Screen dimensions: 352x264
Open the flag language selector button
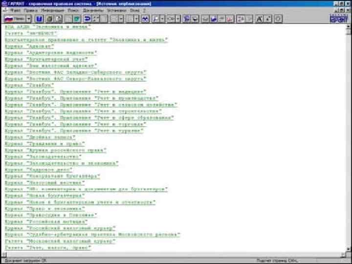point(15,19)
